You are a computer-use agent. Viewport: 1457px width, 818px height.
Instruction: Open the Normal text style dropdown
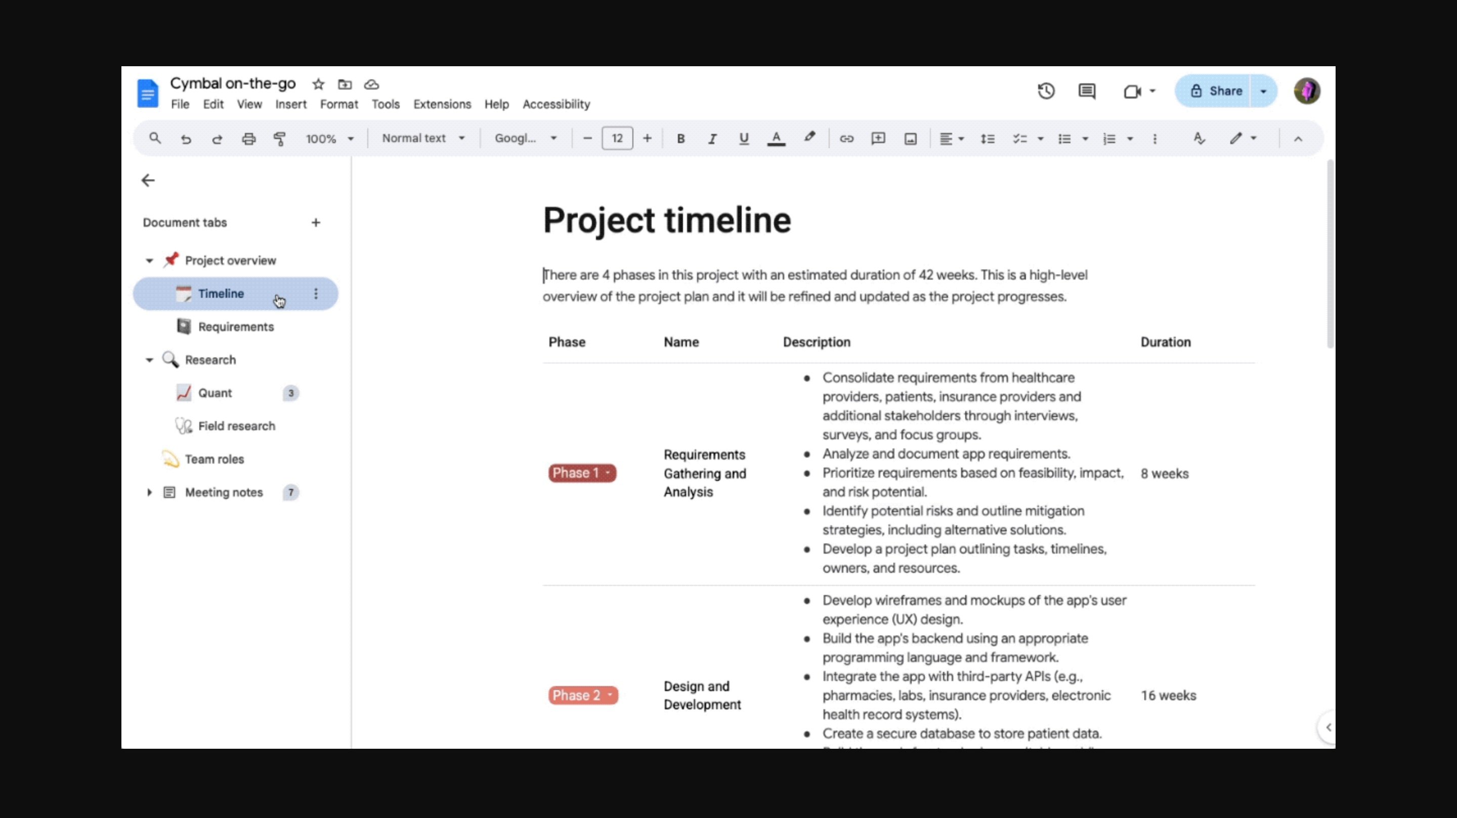[x=423, y=139]
